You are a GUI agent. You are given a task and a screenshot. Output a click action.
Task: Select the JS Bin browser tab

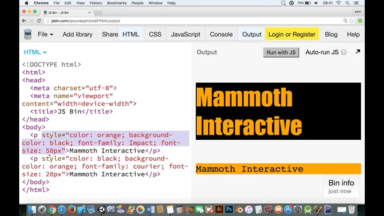point(67,13)
